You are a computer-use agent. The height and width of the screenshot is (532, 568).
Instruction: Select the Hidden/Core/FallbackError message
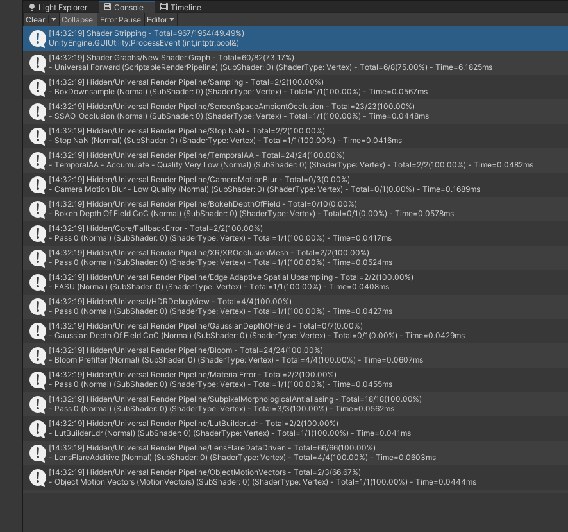(x=296, y=233)
